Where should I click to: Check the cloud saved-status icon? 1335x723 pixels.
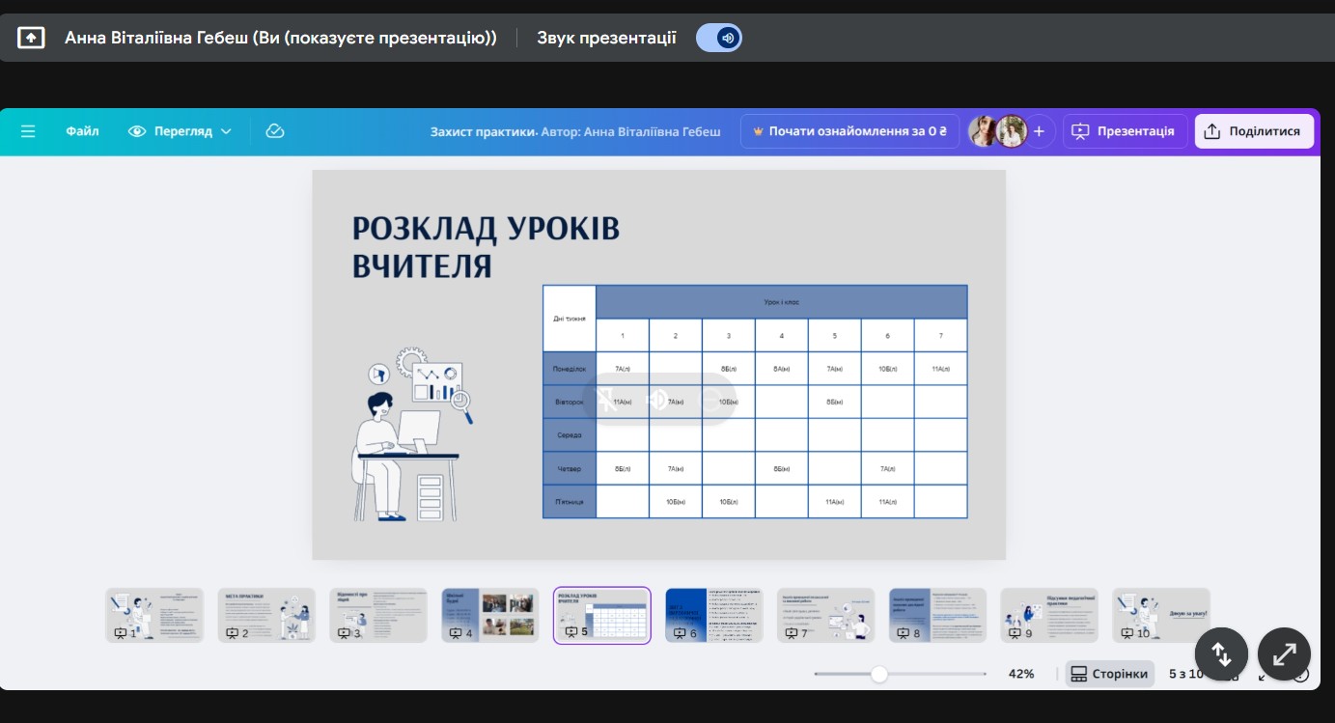point(275,131)
